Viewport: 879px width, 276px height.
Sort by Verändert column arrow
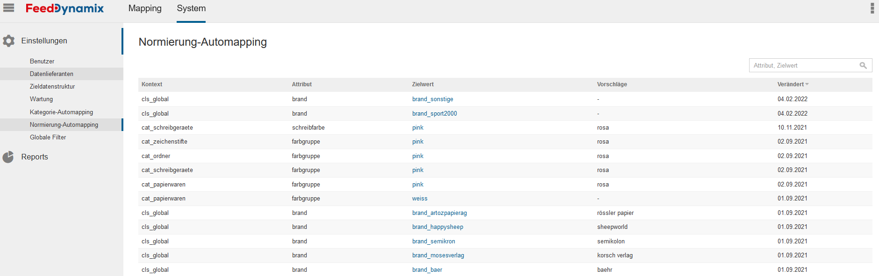pyautogui.click(x=807, y=84)
